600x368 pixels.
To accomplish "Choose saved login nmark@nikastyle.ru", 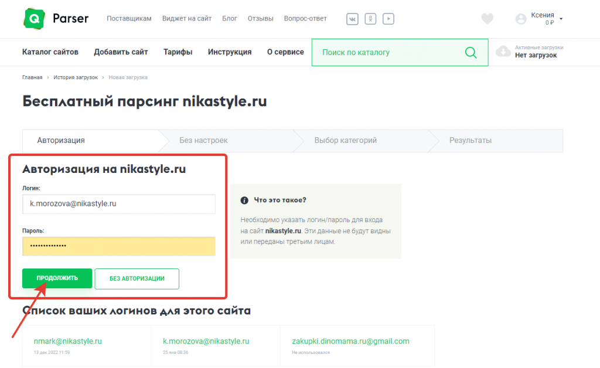I will (x=68, y=341).
